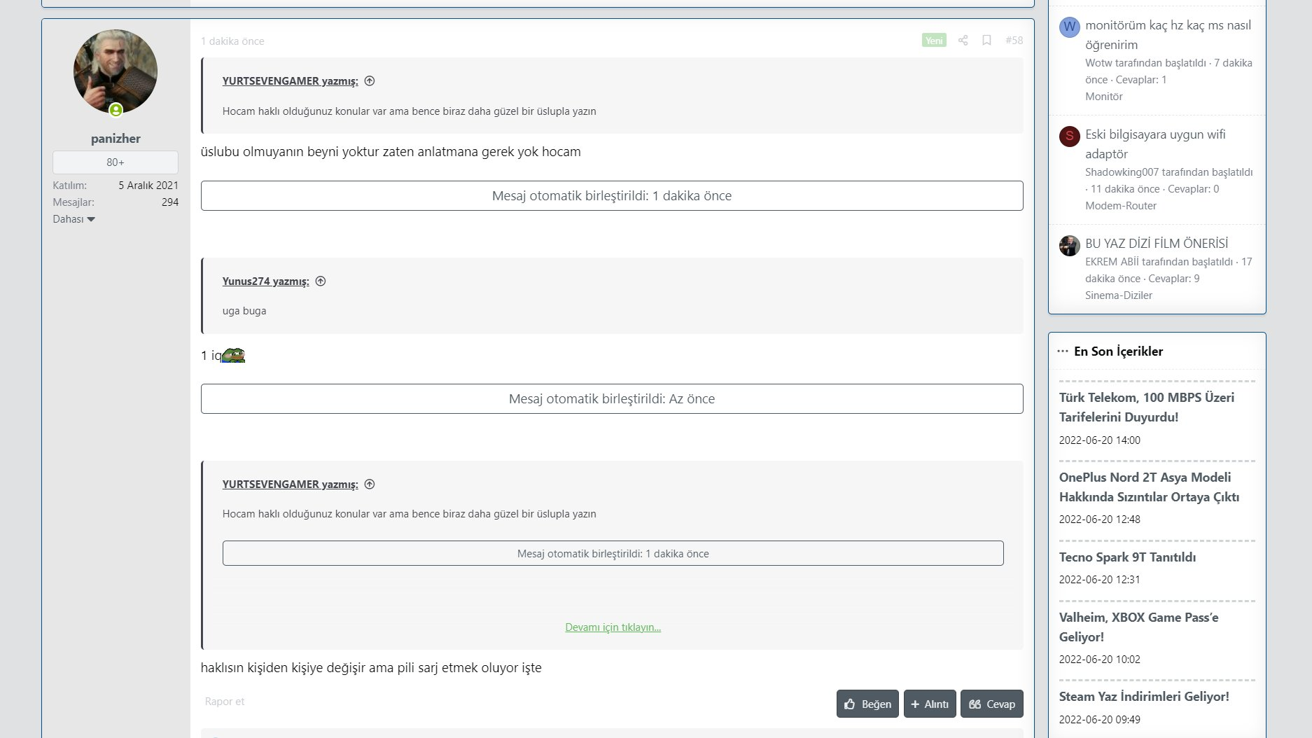Expand the quote via Devamı için tıklayın
Viewport: 1312px width, 738px height.
click(x=613, y=627)
